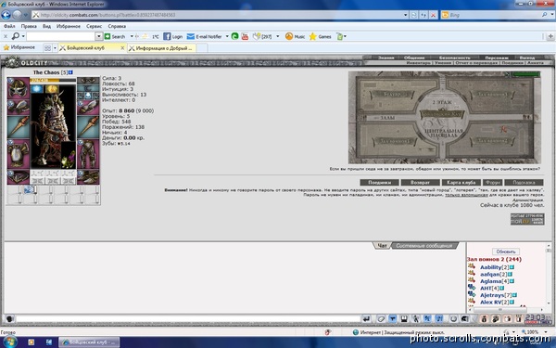
Task: Stop loading with the red X icon
Action: click(434, 15)
